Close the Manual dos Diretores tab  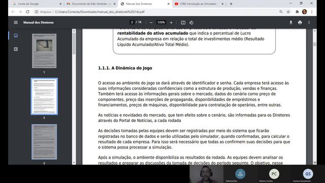point(169,4)
